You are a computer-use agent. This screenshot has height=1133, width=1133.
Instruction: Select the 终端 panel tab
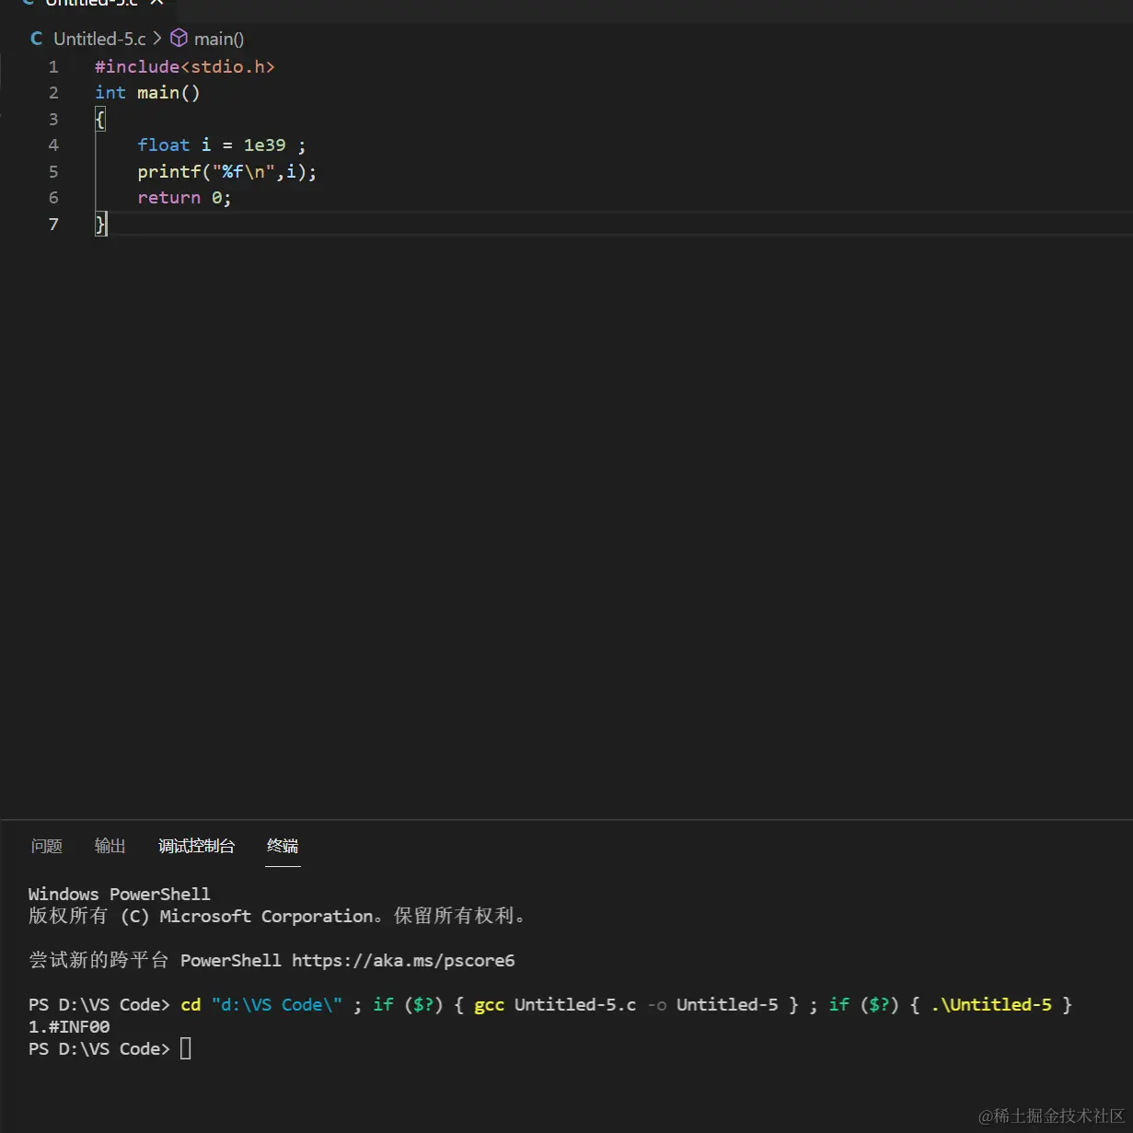(x=283, y=846)
